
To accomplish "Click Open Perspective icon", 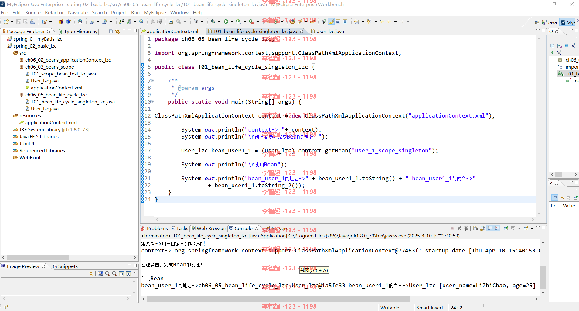I will [x=537, y=22].
